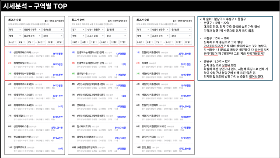This screenshot has width=280, height=158.
Task: Open the 성남시 수정구 district dropdown
Action: 32,29
